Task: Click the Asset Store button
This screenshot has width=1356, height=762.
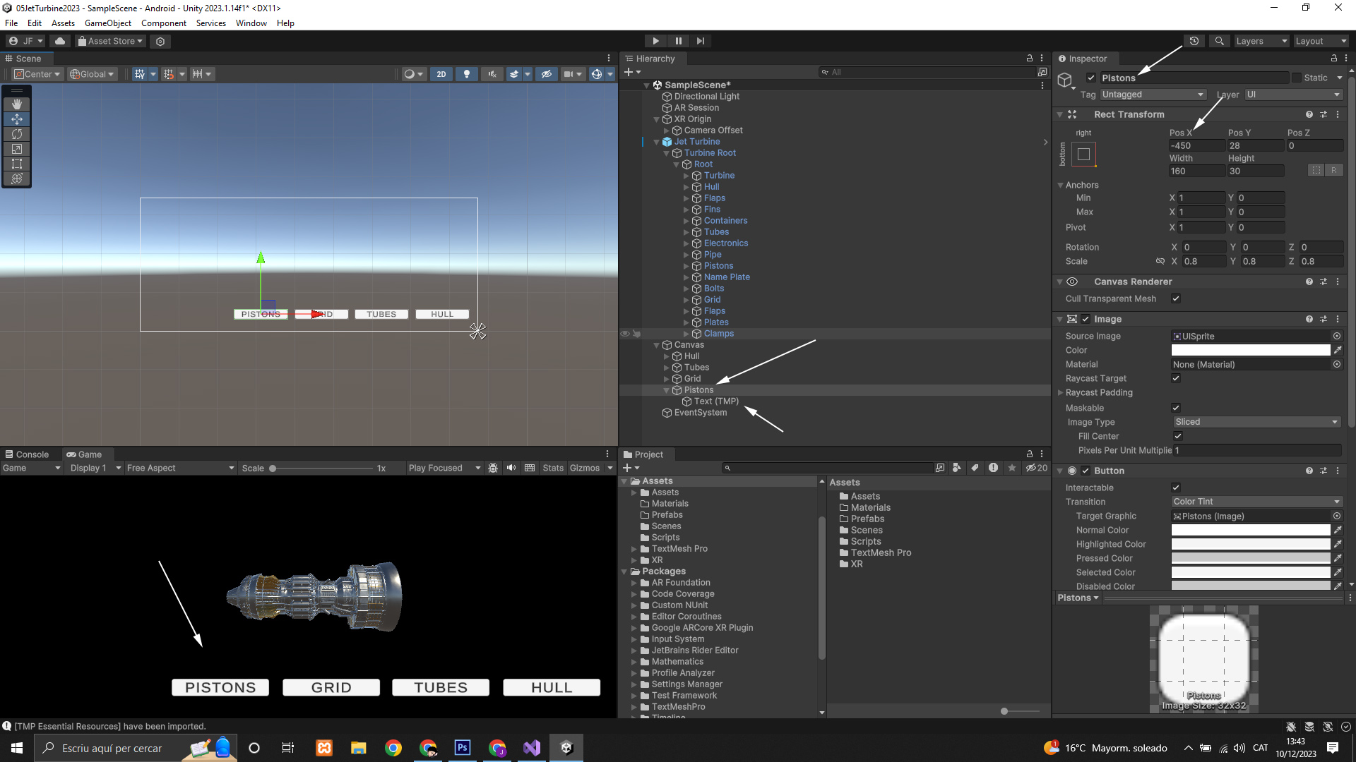Action: [111, 41]
